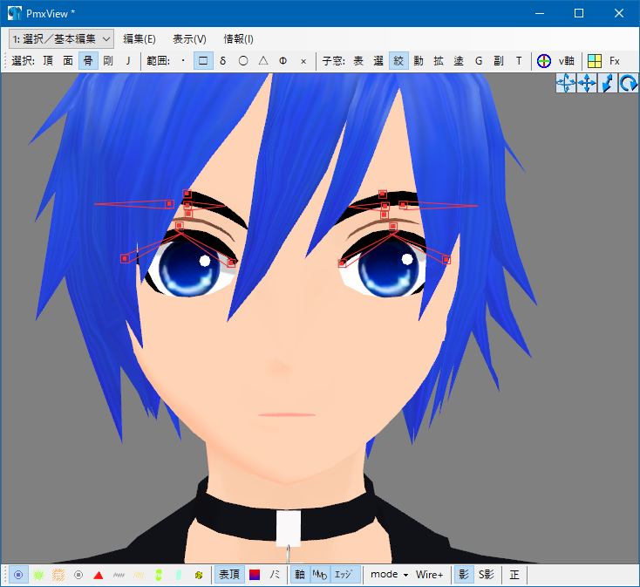The height and width of the screenshot is (587, 640).
Task: Click the diagonal arrow zoom view icon
Action: click(x=608, y=83)
